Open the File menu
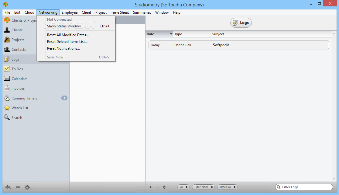Viewport: 339px width, 195px height. tap(7, 12)
